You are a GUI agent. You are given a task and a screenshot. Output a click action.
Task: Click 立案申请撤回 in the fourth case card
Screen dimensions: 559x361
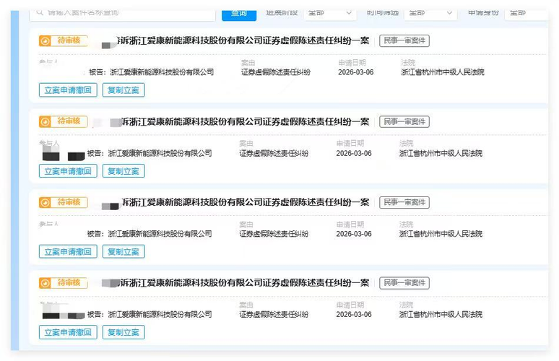coord(68,332)
